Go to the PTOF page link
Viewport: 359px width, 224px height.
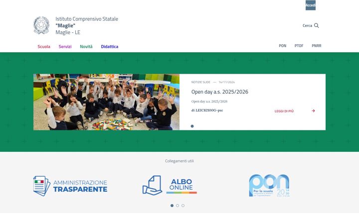coord(299,46)
